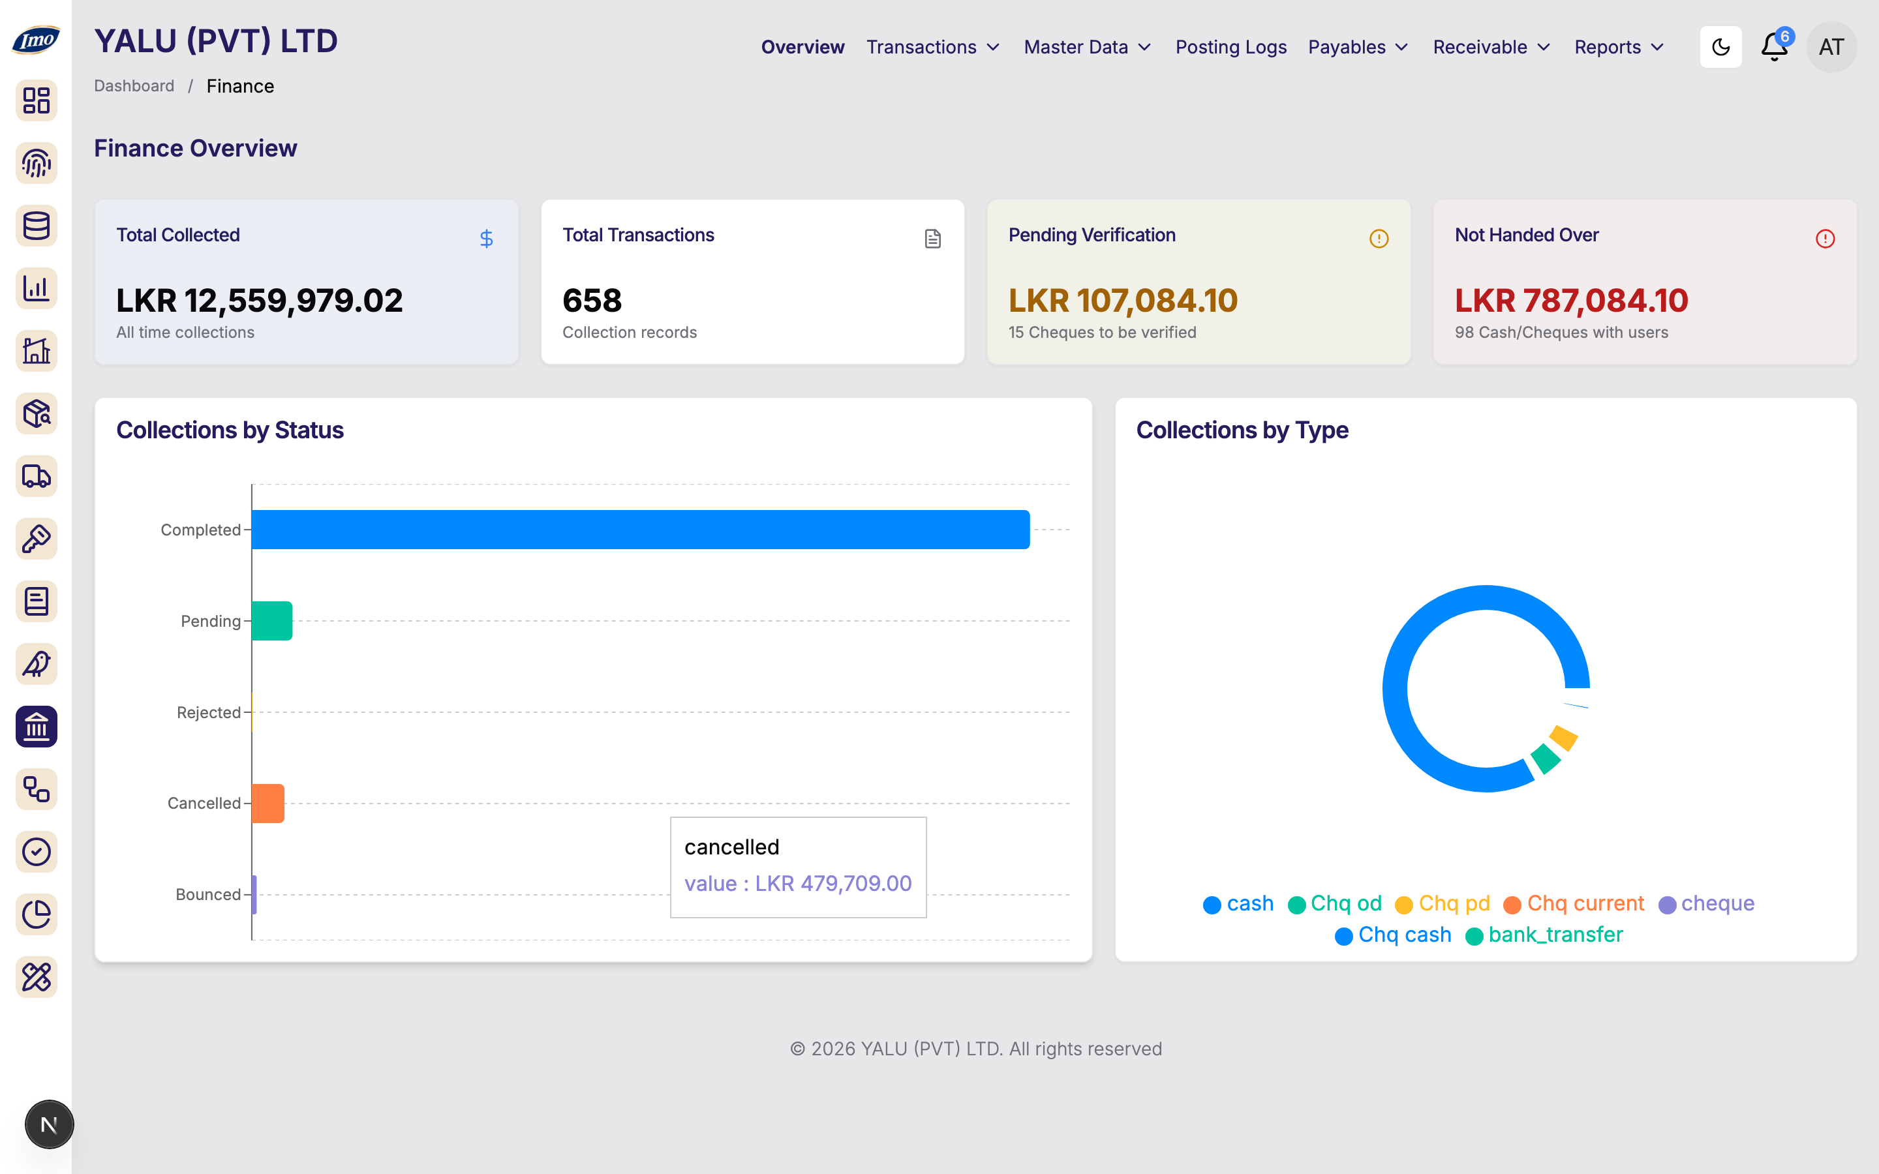1879x1174 pixels.
Task: Open the bar chart sidebar icon
Action: pos(37,288)
